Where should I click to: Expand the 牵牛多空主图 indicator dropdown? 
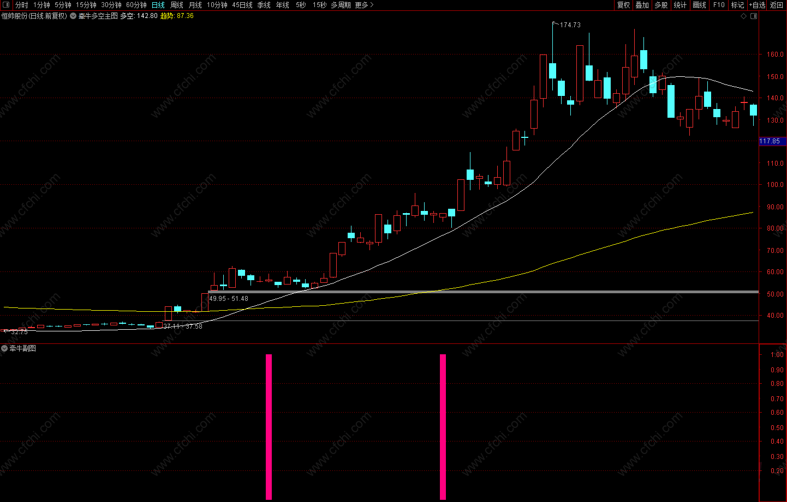73,16
